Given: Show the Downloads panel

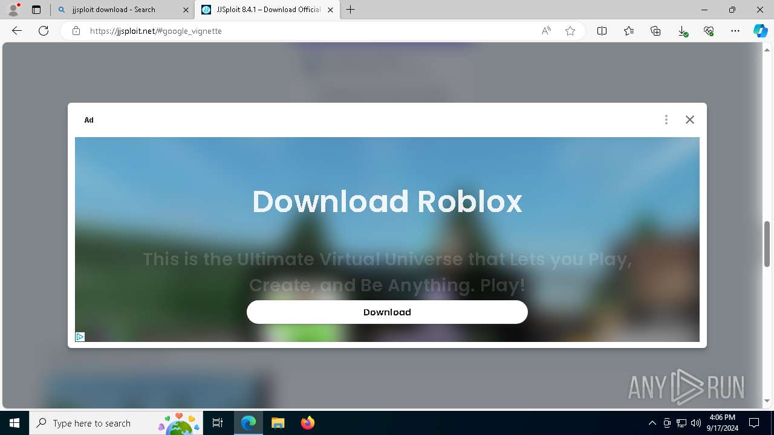Looking at the screenshot, I should coord(682,31).
